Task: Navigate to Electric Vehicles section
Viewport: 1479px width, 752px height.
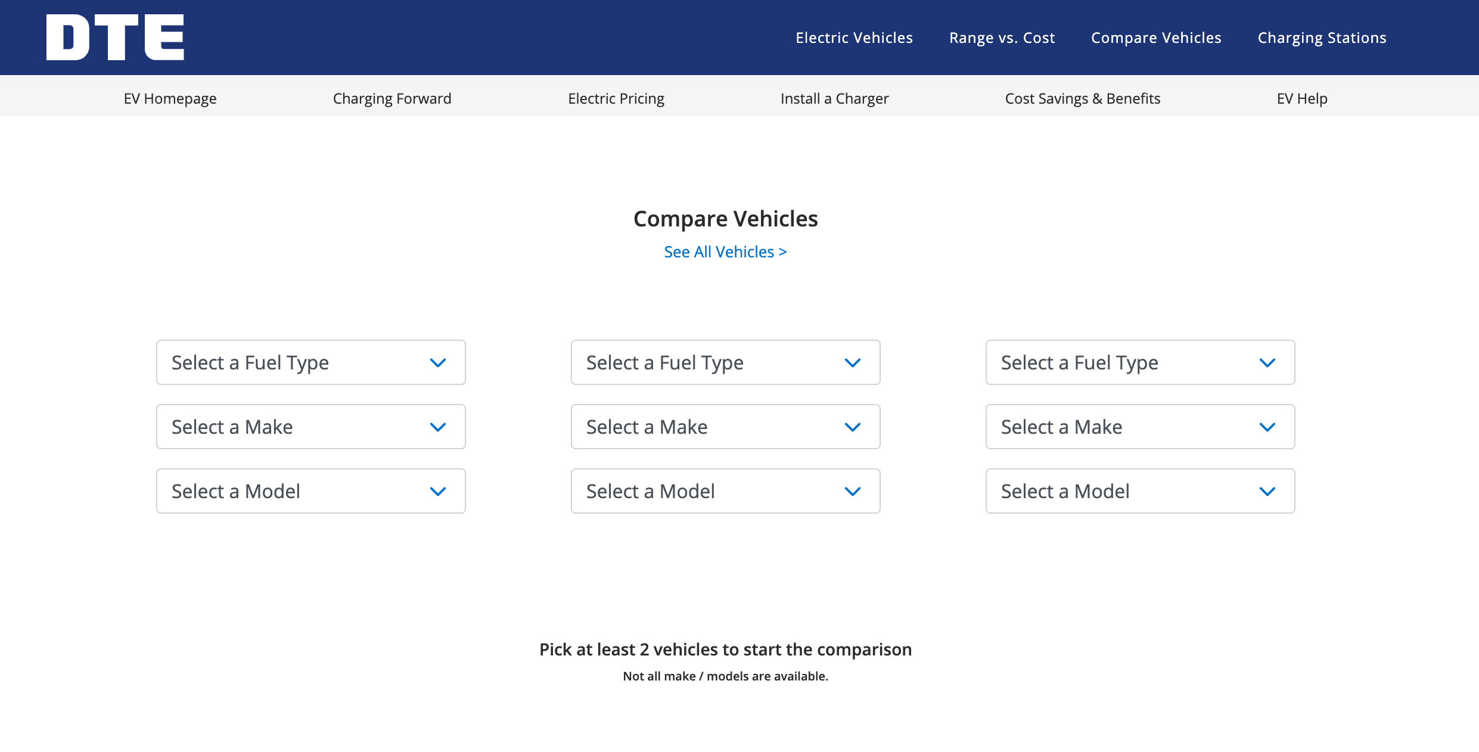Action: point(855,37)
